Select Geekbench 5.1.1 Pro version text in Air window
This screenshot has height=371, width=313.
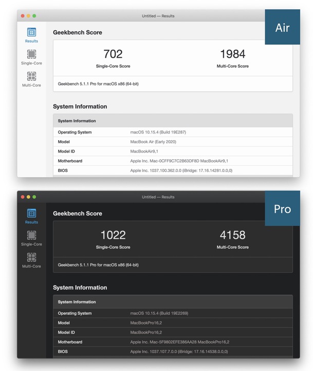point(98,84)
